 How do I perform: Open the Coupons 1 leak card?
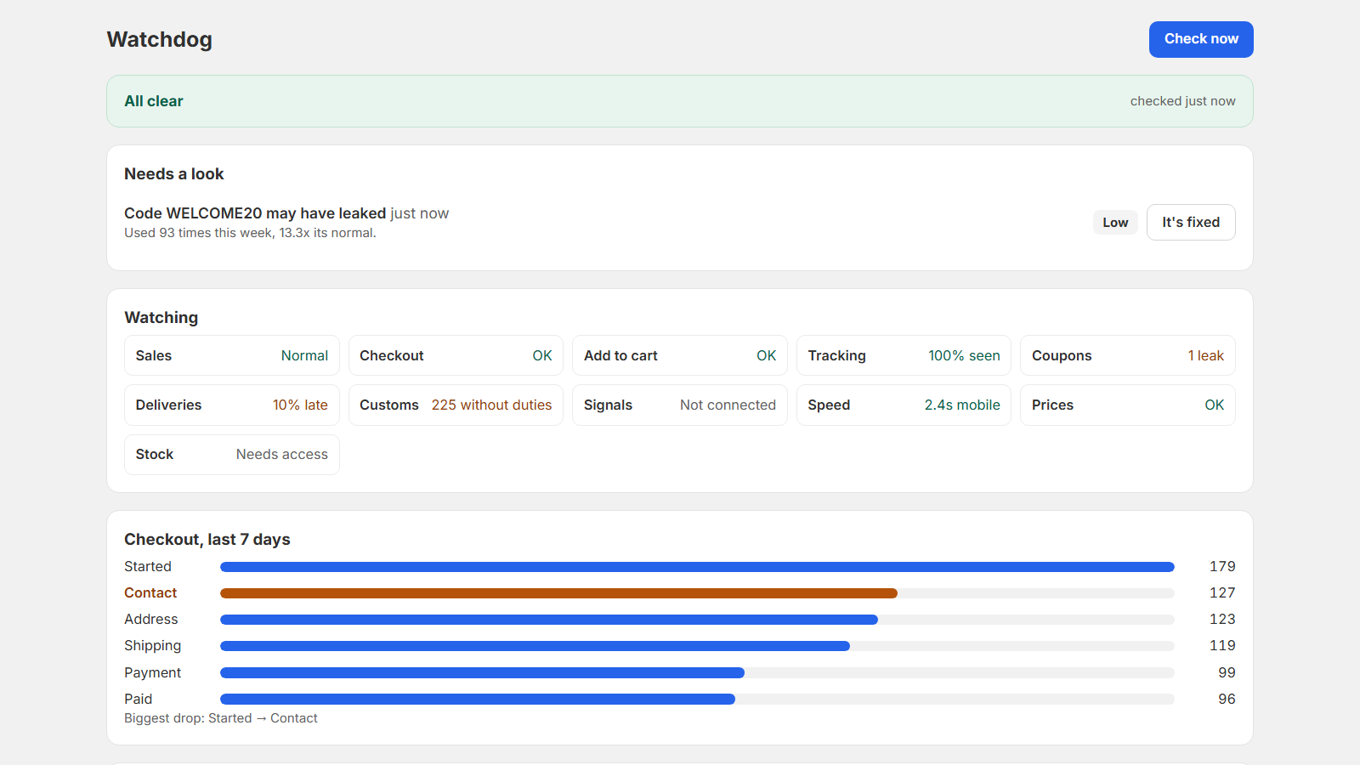(1128, 355)
